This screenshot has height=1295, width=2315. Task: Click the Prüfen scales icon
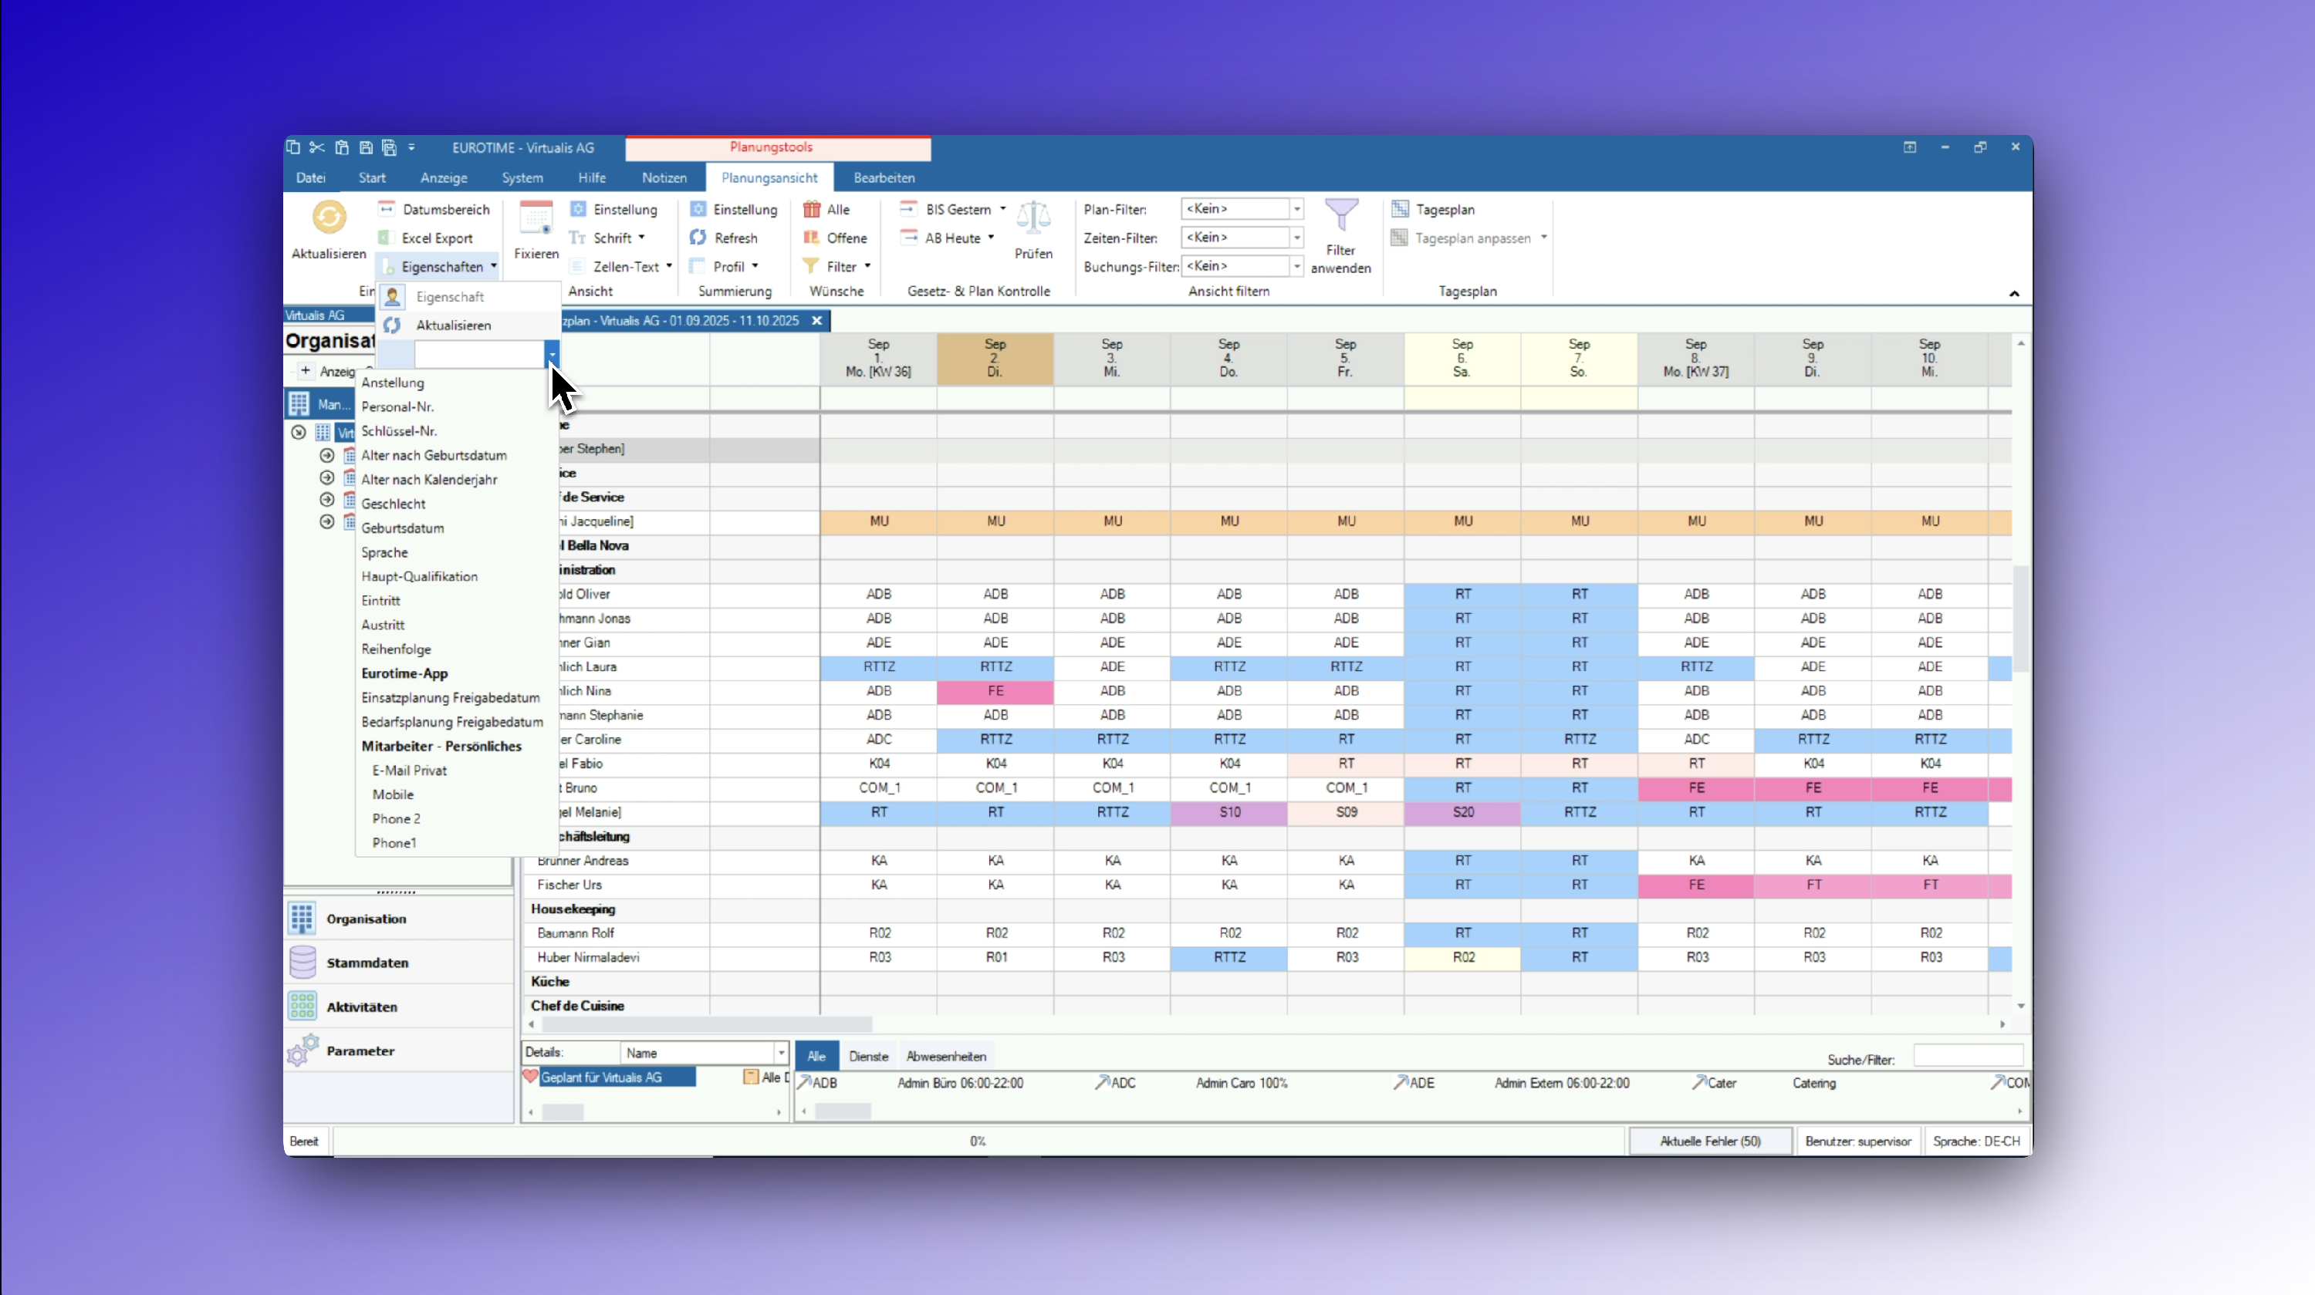pos(1032,218)
